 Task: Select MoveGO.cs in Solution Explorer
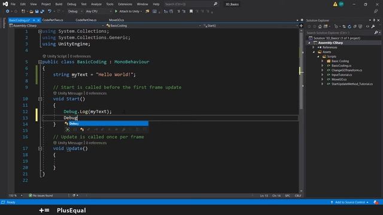pyautogui.click(x=339, y=79)
